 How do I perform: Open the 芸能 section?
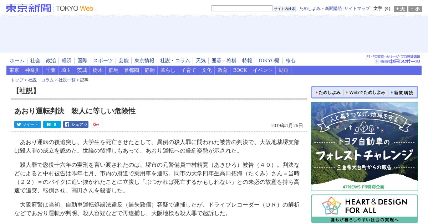click(123, 61)
